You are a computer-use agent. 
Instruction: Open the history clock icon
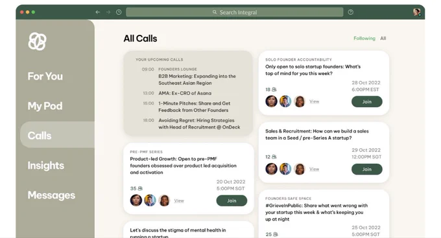(x=119, y=12)
